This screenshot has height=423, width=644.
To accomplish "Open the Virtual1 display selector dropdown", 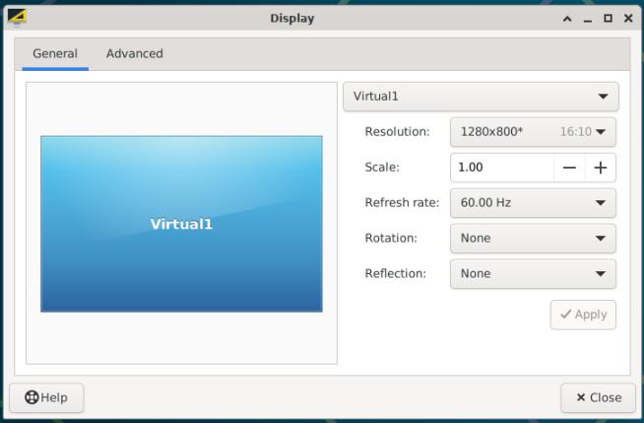I will [481, 97].
